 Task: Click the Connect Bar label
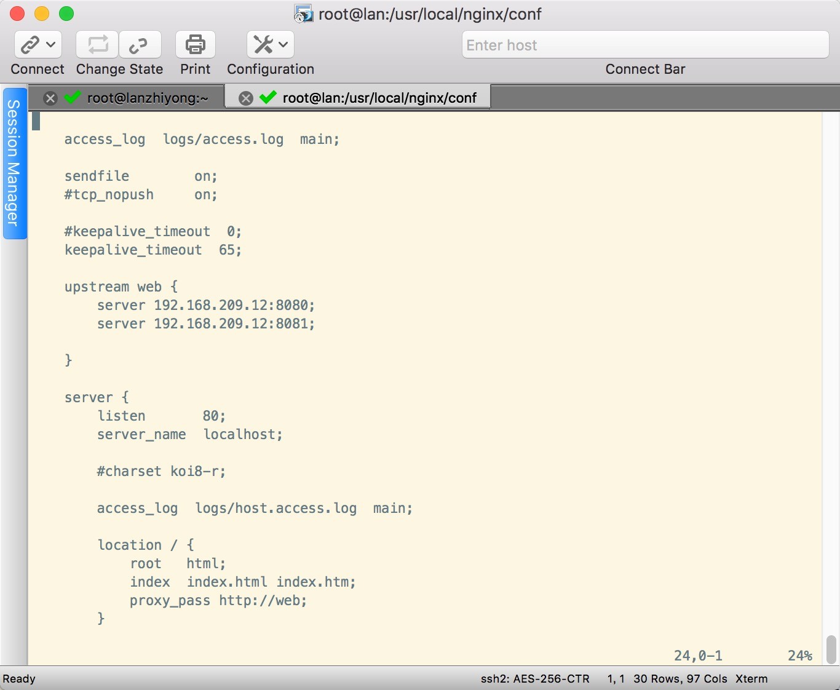coord(645,69)
